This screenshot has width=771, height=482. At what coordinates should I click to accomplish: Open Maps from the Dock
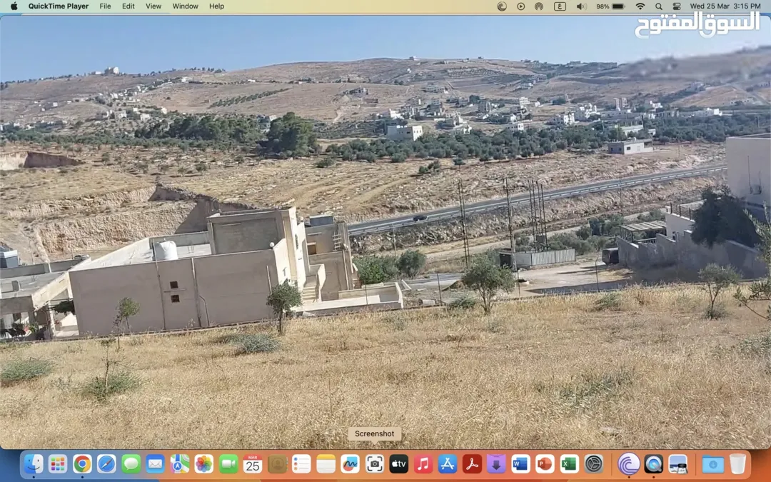tap(179, 464)
